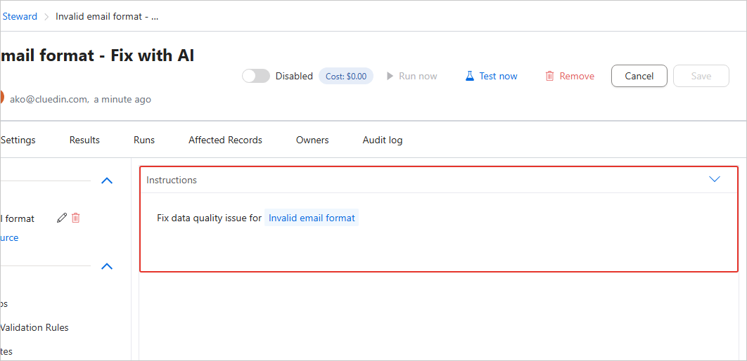Screen dimensions: 747x361
Task: Switch to the Results tab
Action: point(84,140)
